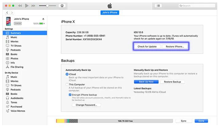Viewport: 220px width, 131px height.
Task: Click the Audiobooks headphones icon
Action: click(x=7, y=98)
